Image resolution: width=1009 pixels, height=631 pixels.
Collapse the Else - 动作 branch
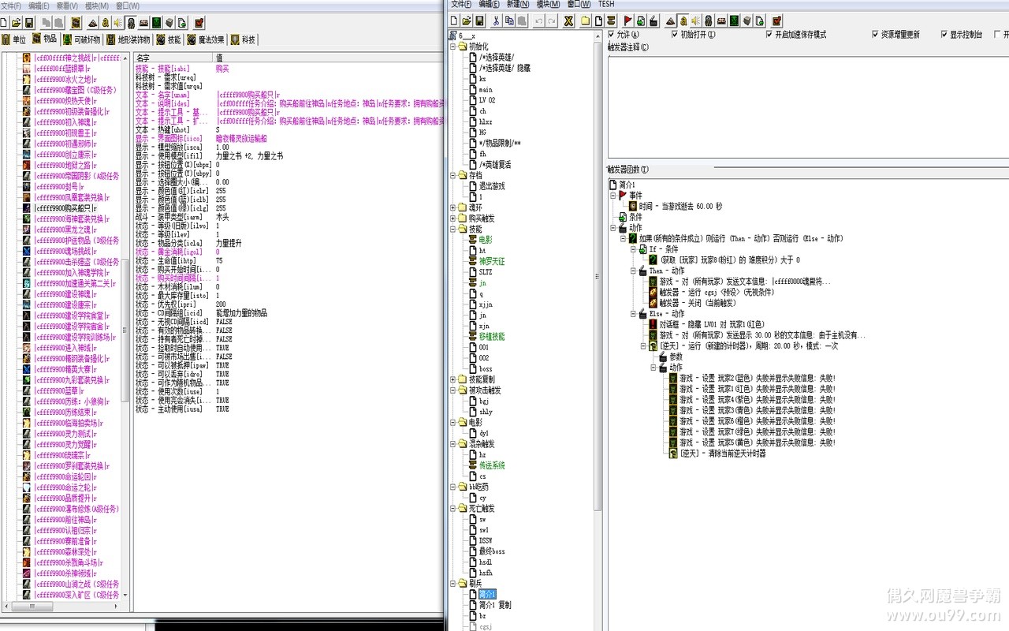tap(633, 313)
